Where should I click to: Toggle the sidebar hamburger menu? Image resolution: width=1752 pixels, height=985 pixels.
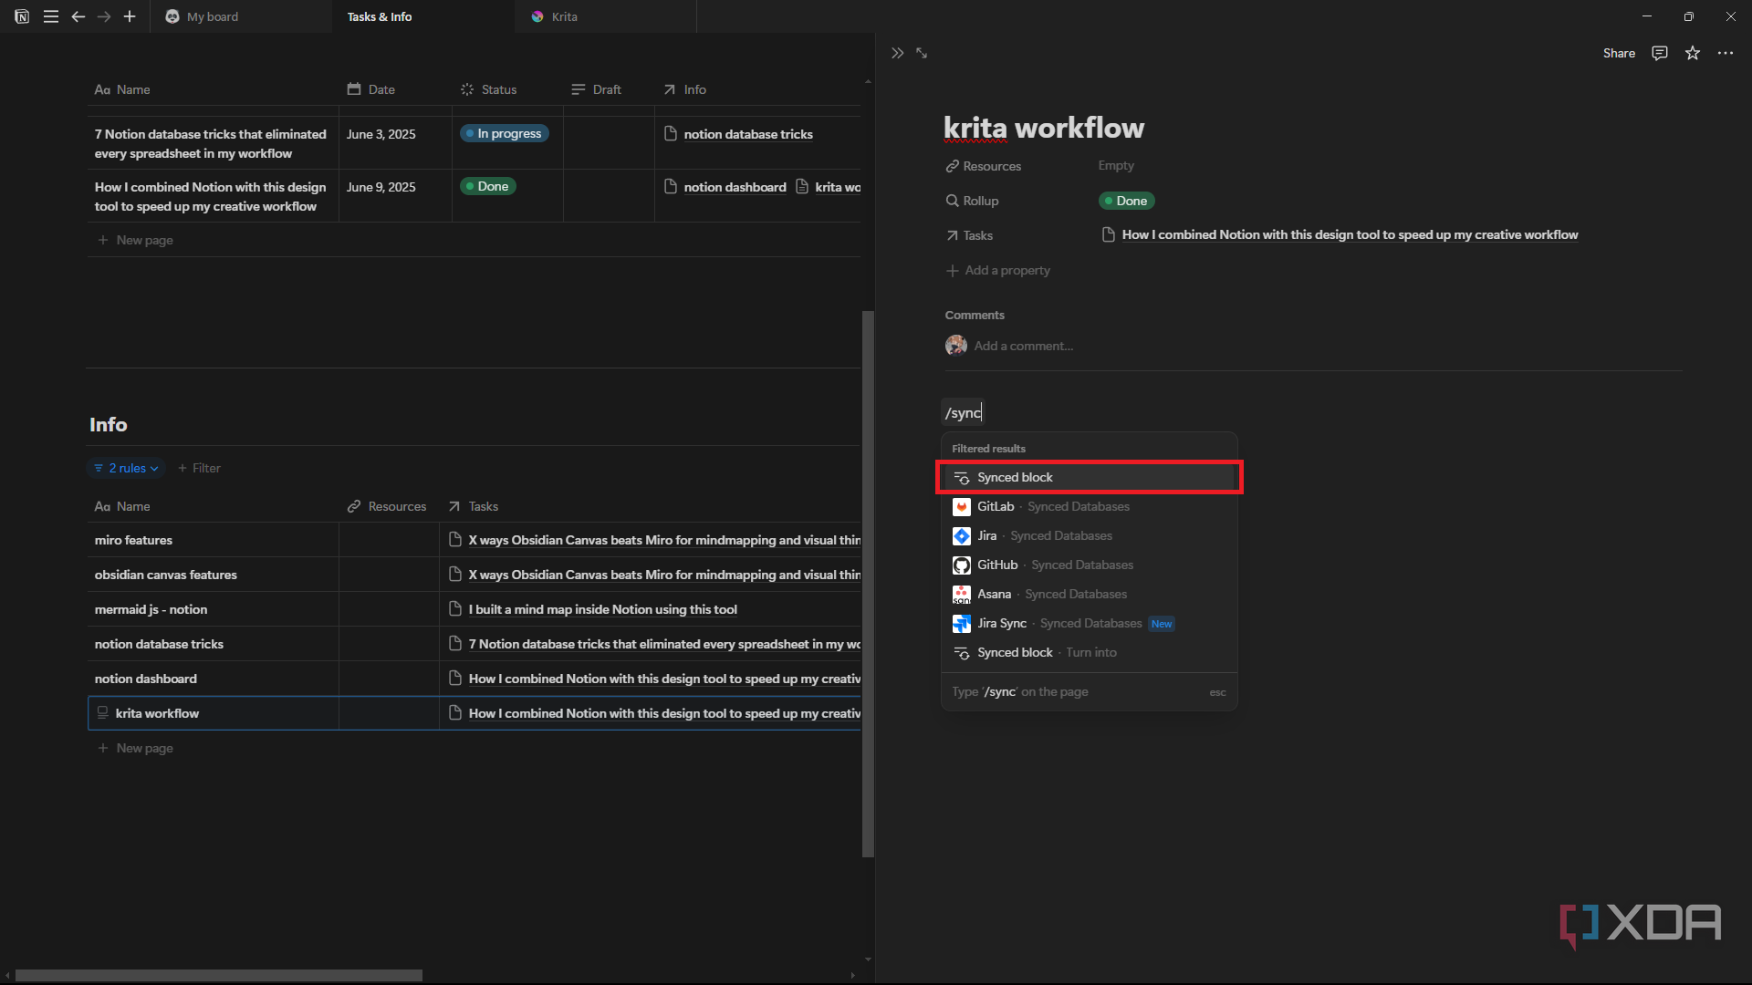pyautogui.click(x=51, y=16)
